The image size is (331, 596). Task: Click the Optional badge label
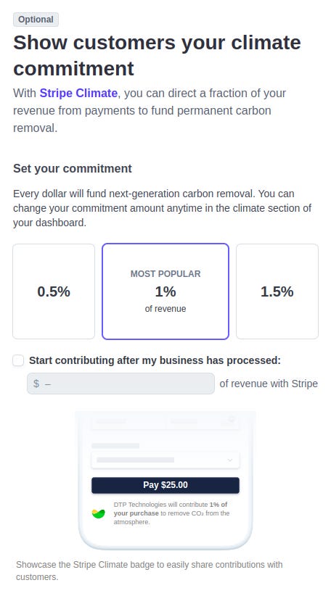[36, 20]
